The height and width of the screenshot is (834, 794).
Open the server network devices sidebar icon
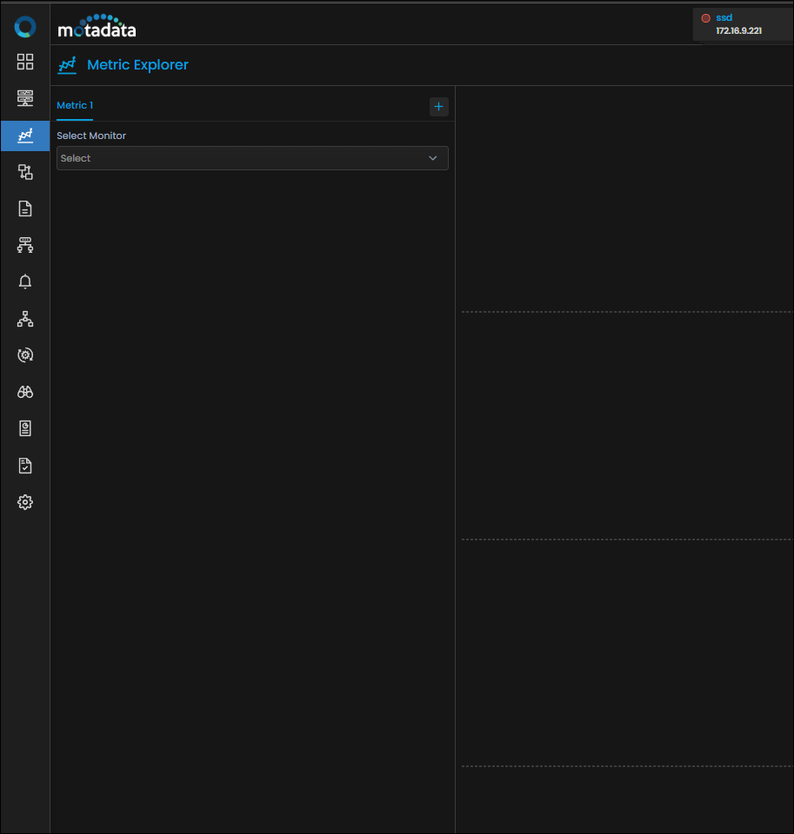(x=25, y=245)
